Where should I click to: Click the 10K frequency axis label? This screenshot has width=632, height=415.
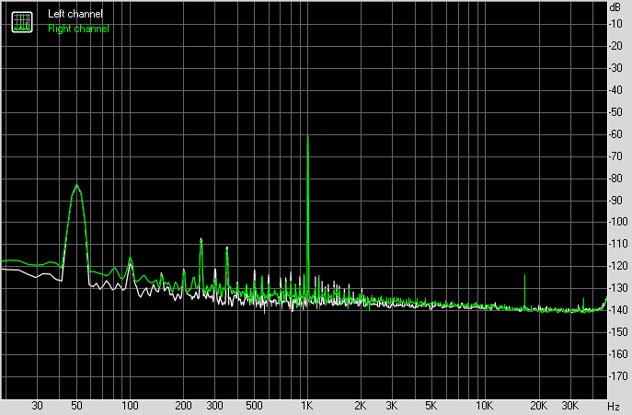[484, 405]
